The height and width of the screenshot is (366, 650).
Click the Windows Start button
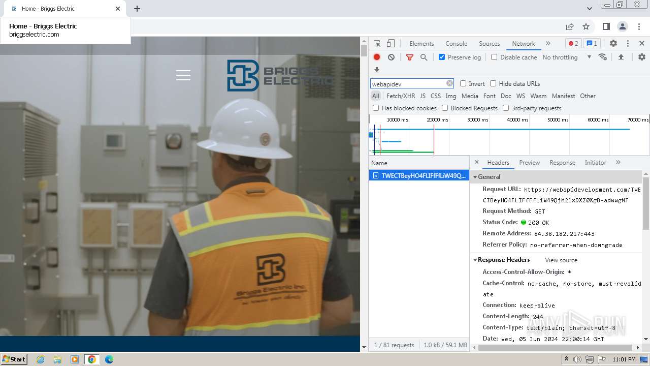(14, 359)
